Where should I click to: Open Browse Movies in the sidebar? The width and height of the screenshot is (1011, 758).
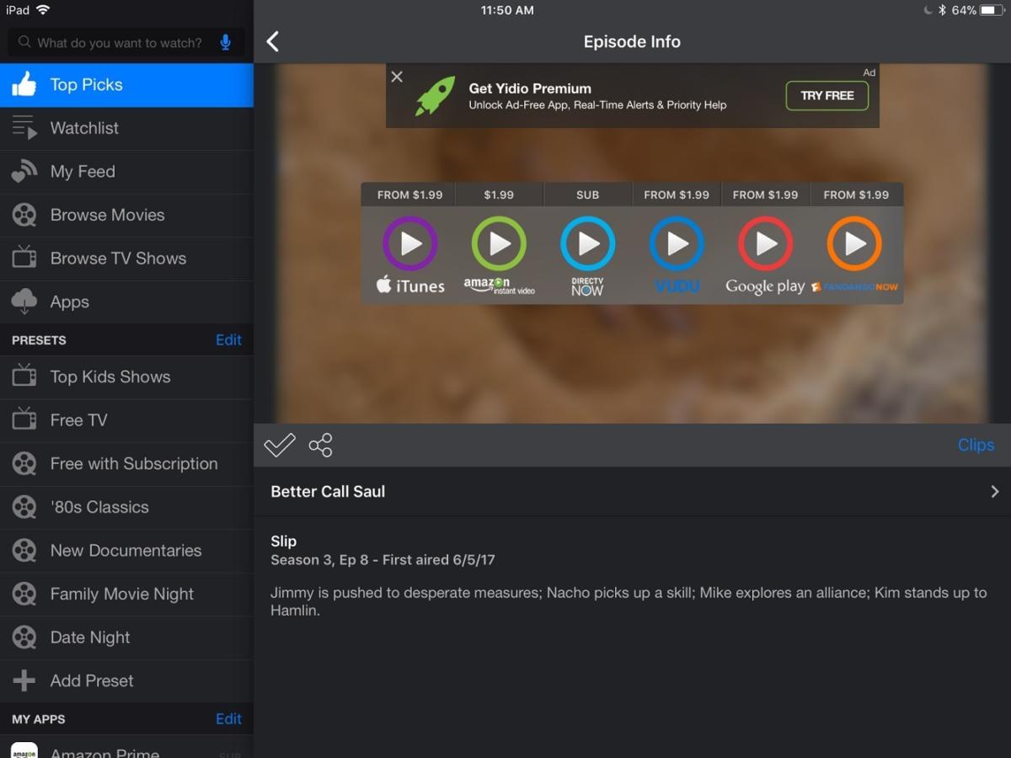(126, 216)
